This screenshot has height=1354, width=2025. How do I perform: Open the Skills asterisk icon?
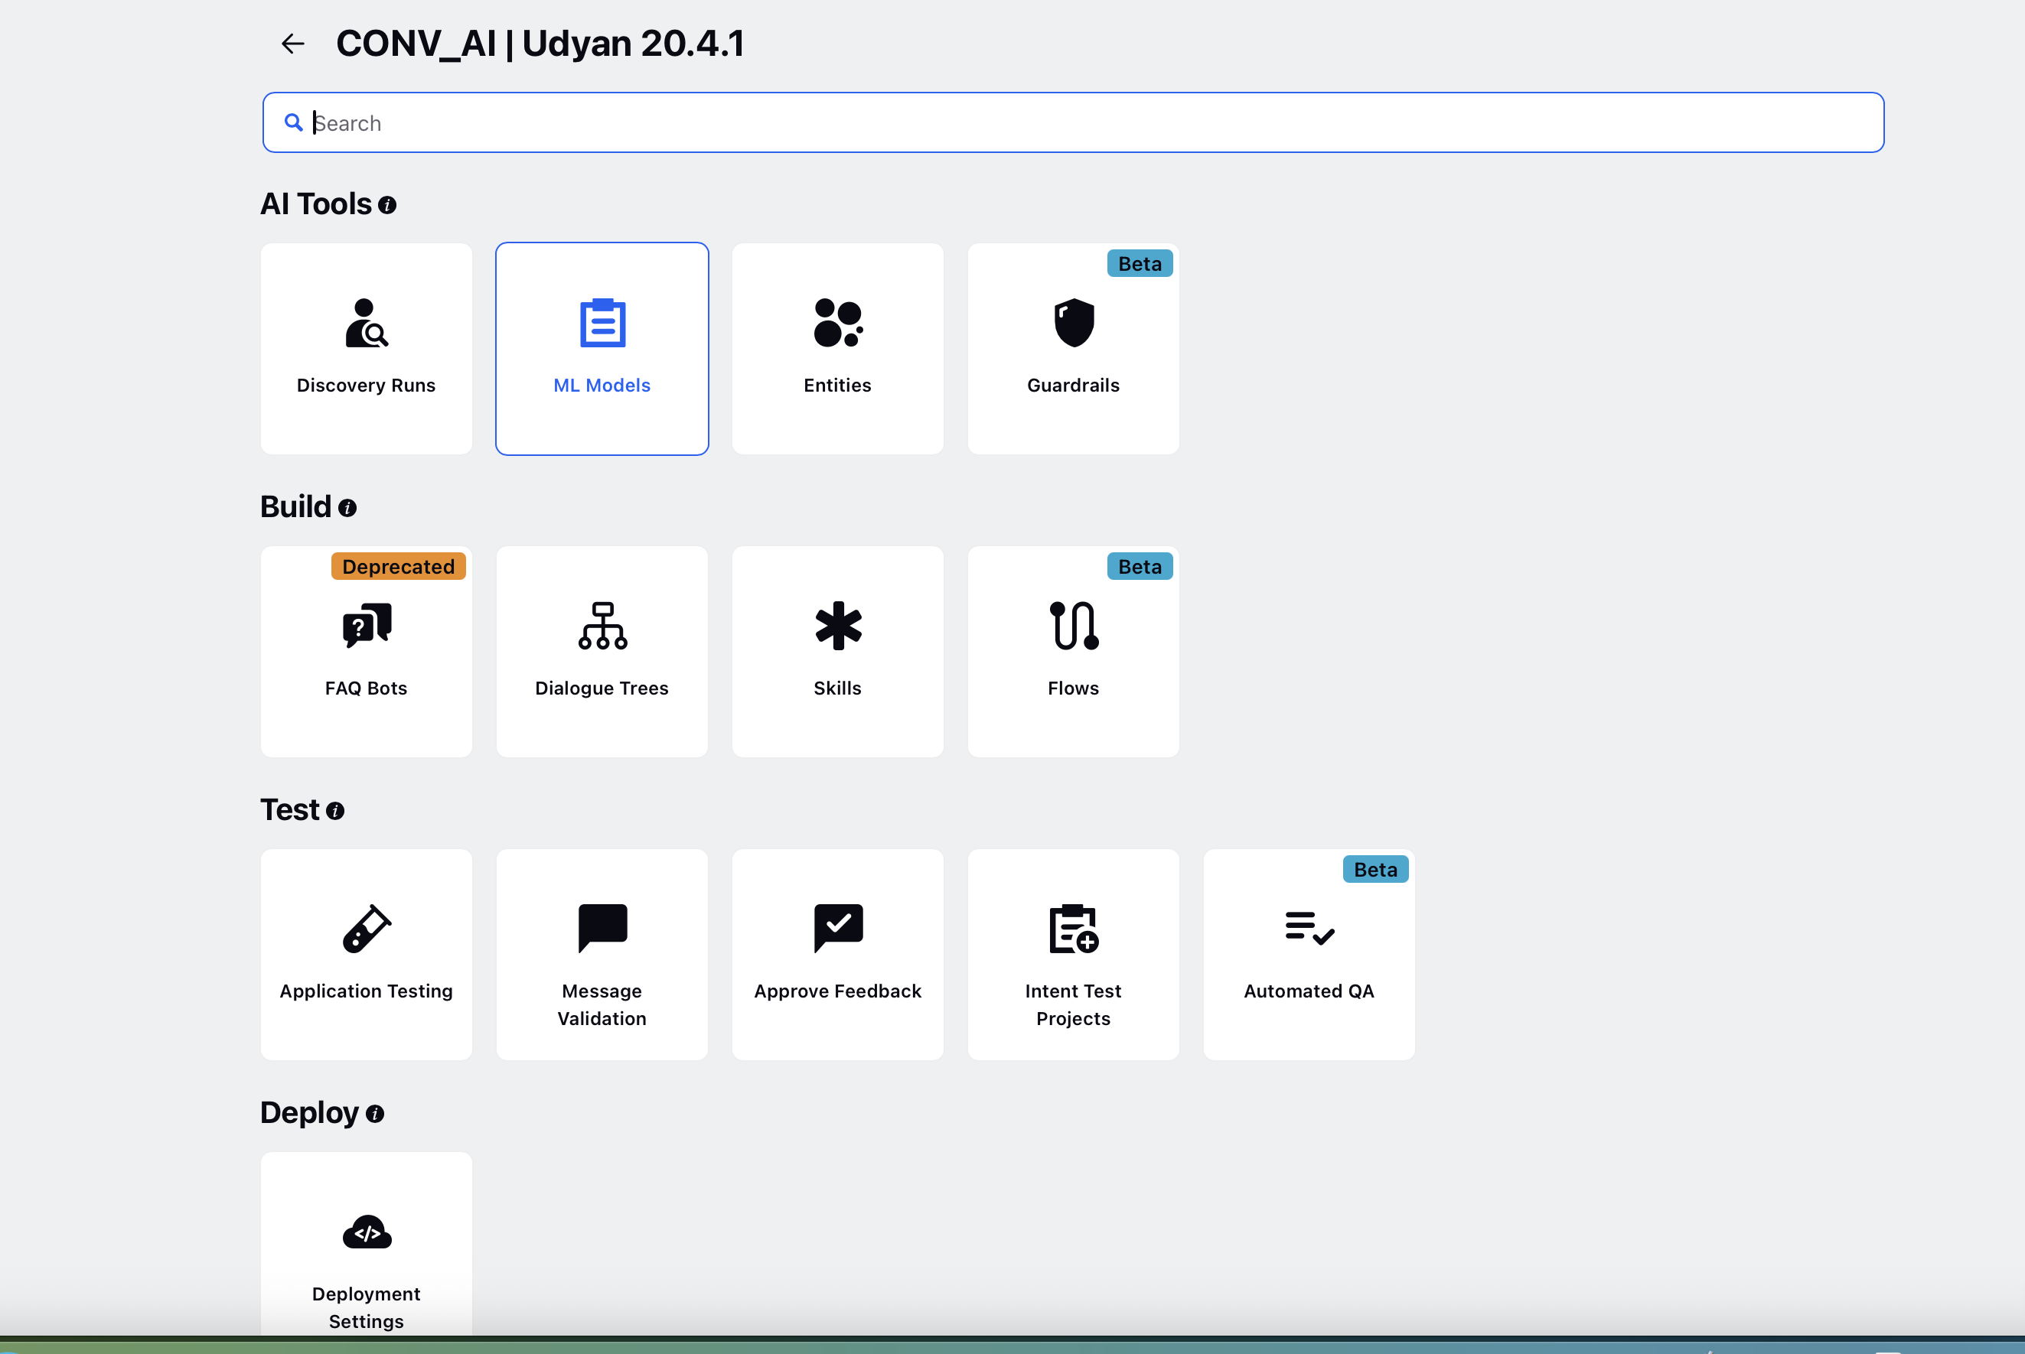click(x=838, y=626)
